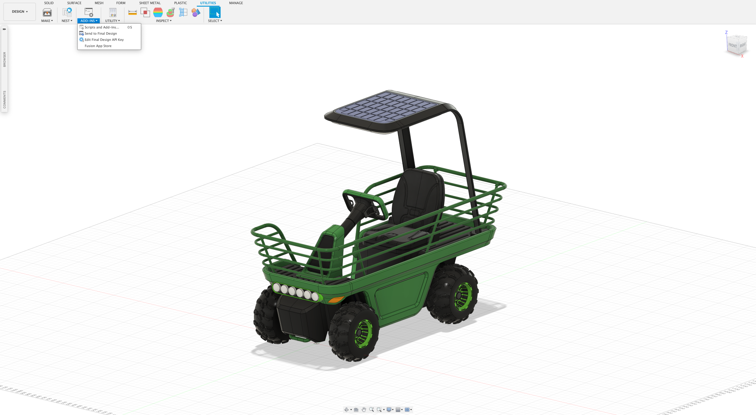The height and width of the screenshot is (415, 756).
Task: Expand the INSPECT panel dropdown
Action: pos(164,21)
